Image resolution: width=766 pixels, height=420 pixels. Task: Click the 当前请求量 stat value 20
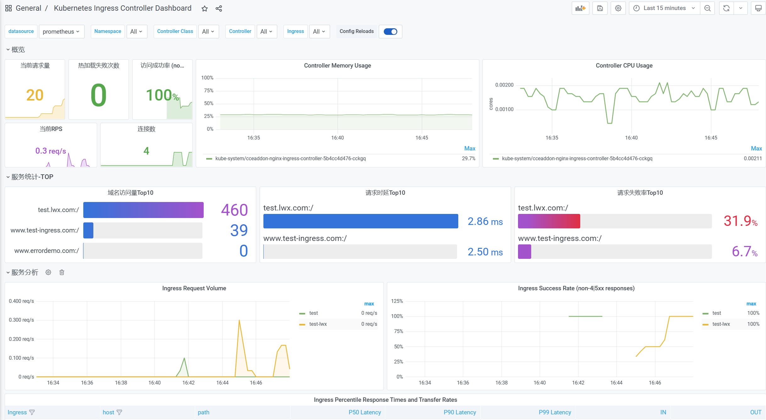point(35,95)
